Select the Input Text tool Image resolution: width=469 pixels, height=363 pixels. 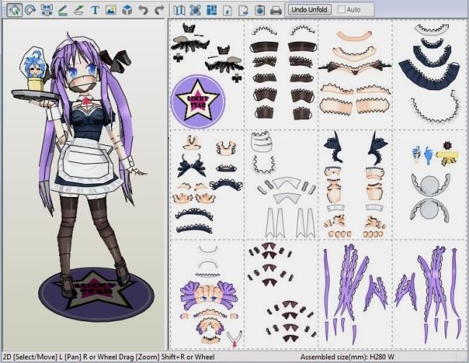95,10
